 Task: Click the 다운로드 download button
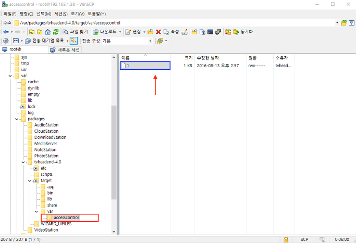pos(105,32)
